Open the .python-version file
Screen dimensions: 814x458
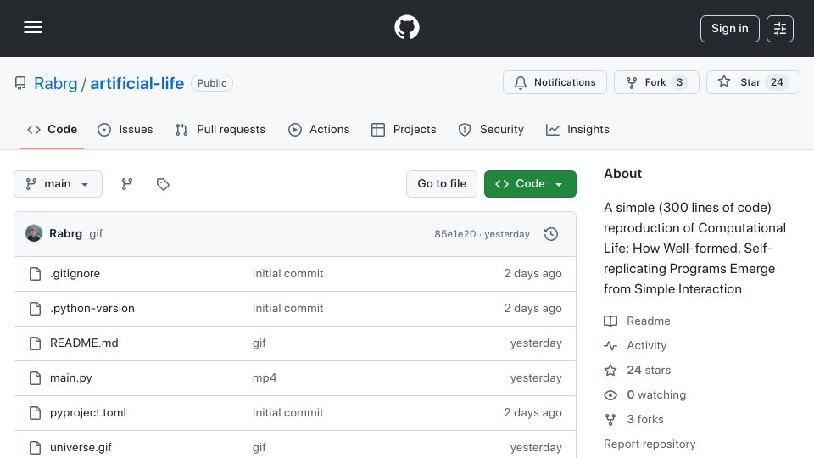(x=92, y=309)
